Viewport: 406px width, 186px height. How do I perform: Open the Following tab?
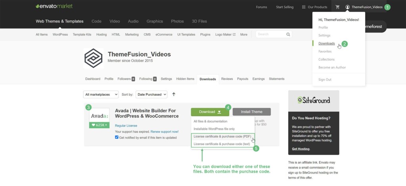point(148,79)
